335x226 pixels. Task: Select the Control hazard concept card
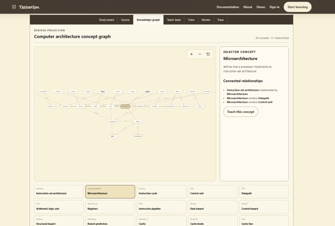click(264, 207)
